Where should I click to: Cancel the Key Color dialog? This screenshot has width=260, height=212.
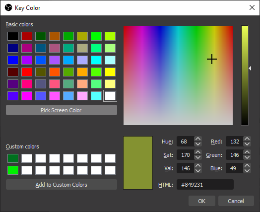236,201
